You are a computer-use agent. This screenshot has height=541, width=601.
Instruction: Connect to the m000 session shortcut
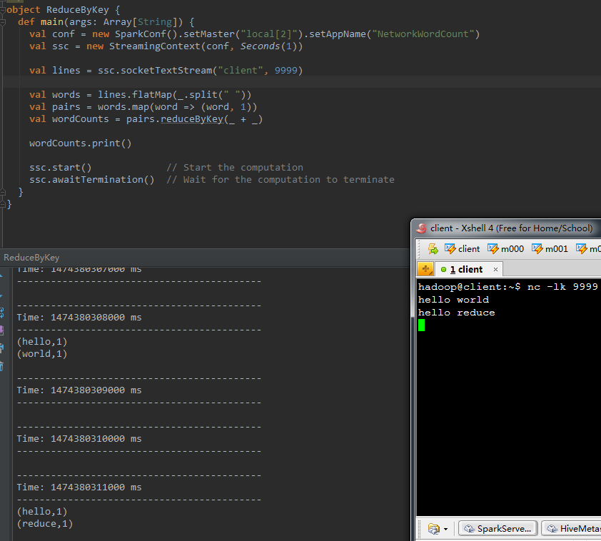point(505,248)
